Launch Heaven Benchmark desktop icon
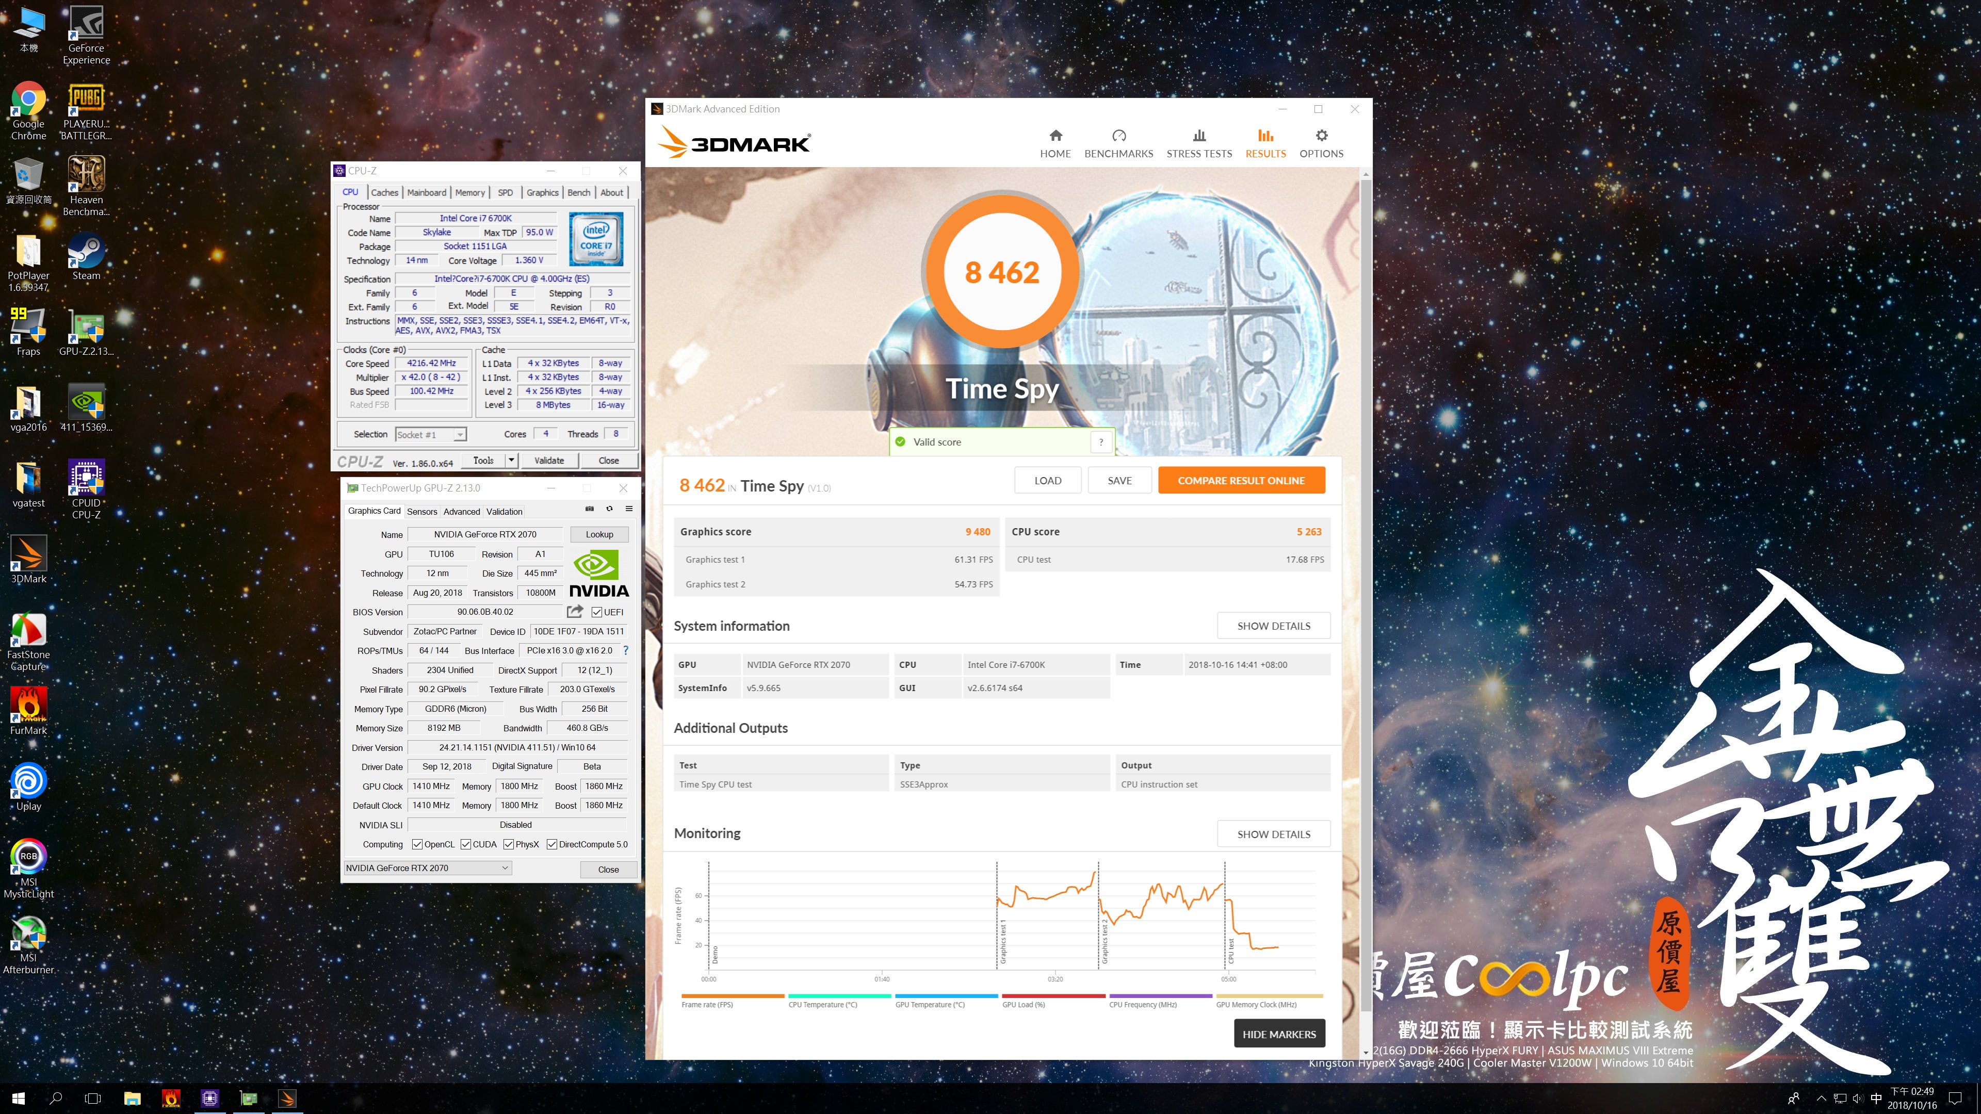This screenshot has width=1981, height=1114. [86, 186]
